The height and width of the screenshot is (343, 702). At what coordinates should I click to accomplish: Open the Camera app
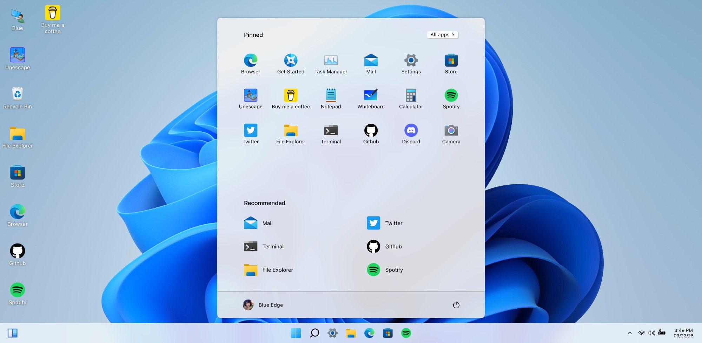[451, 134]
